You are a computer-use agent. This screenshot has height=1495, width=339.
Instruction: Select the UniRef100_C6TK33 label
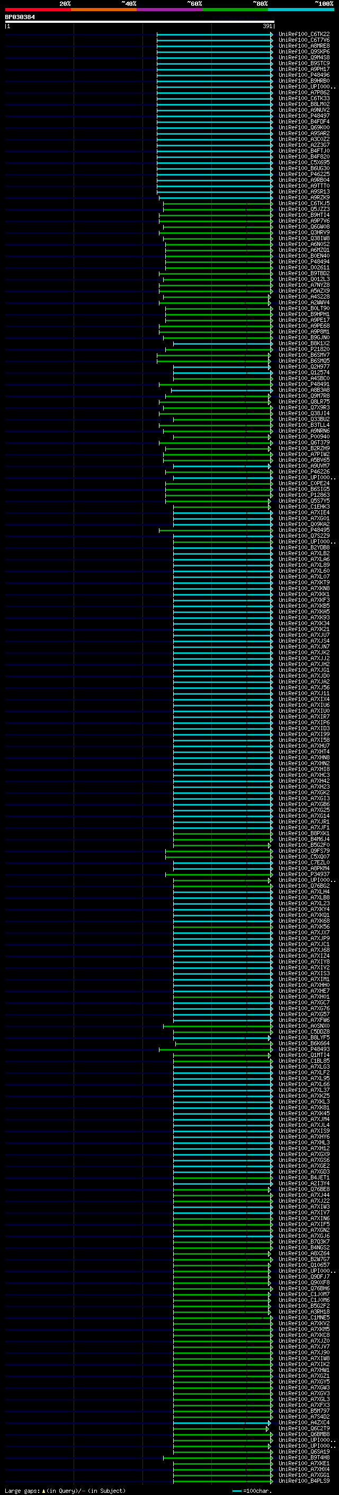tap(304, 98)
